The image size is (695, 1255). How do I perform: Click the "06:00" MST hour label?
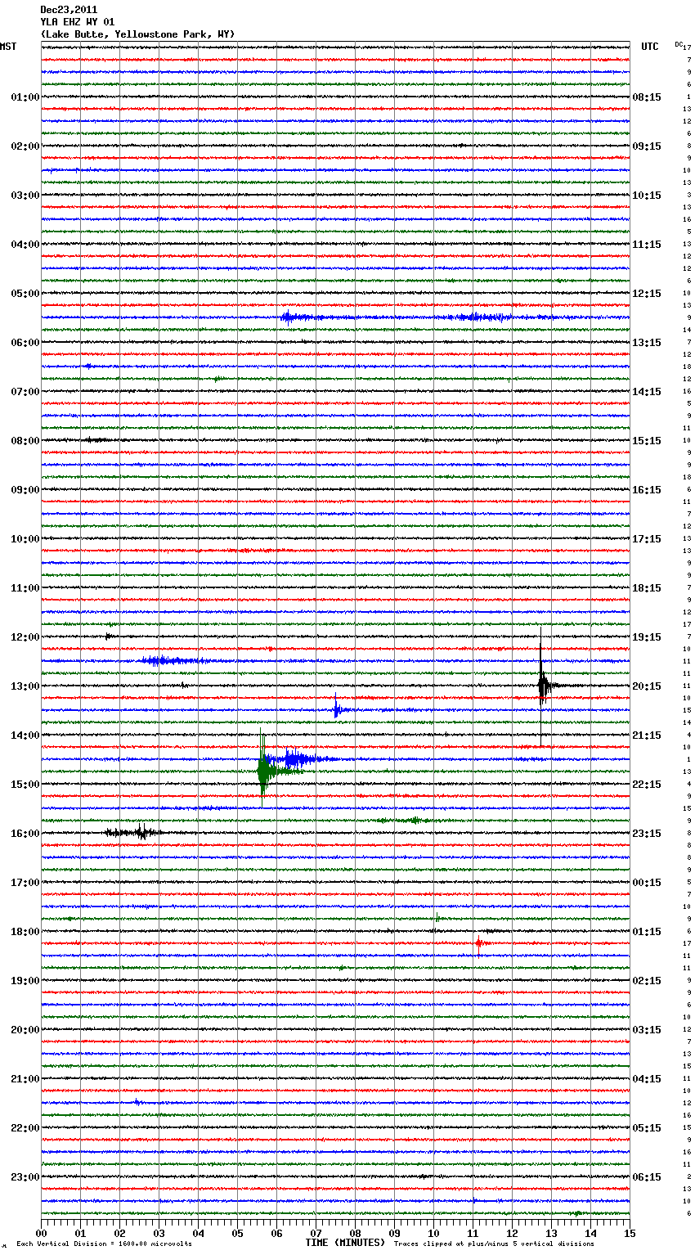(25, 343)
